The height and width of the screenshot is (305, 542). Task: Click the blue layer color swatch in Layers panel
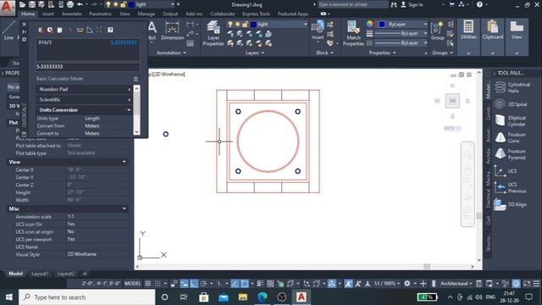coord(253,25)
